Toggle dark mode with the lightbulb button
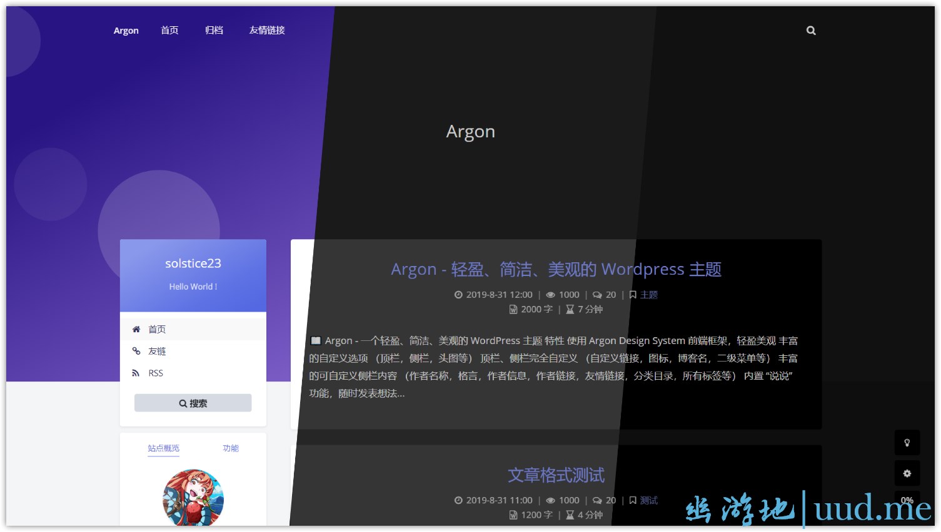Viewport: 941px width, 532px height. coord(907,443)
